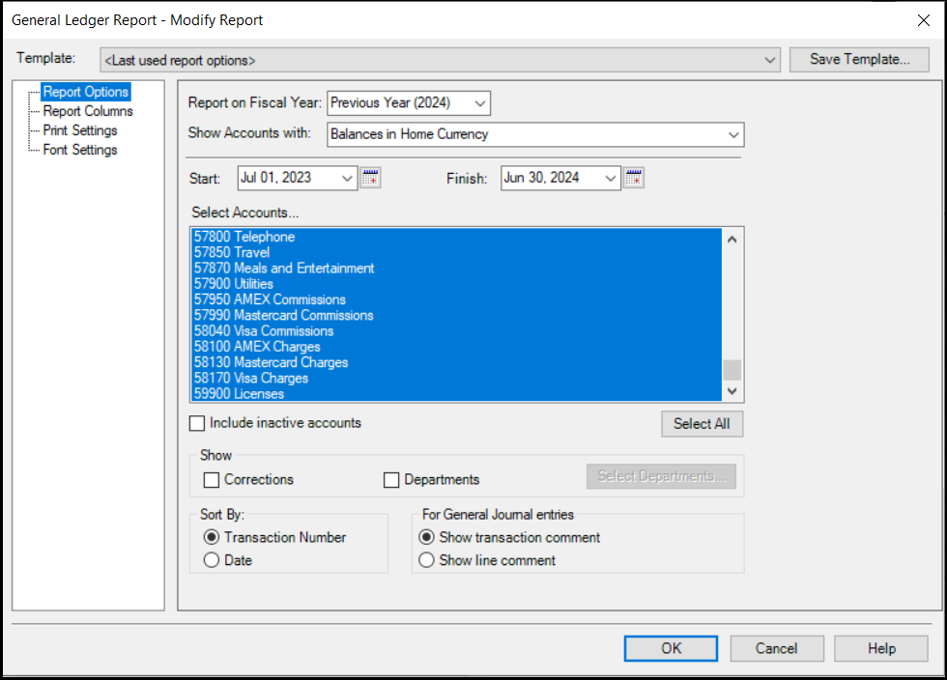Screen dimensions: 947x680
Task: Expand the Start date dropdown
Action: click(347, 178)
